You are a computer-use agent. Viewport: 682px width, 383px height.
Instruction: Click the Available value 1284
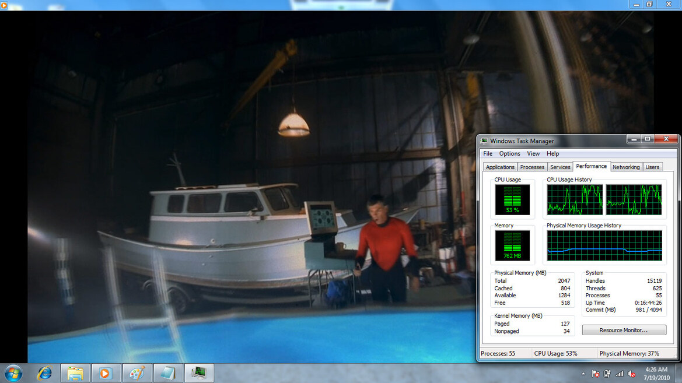pyautogui.click(x=564, y=295)
